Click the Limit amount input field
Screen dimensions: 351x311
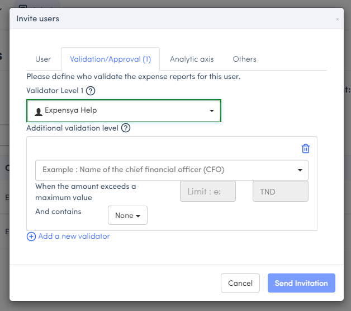pyautogui.click(x=208, y=192)
